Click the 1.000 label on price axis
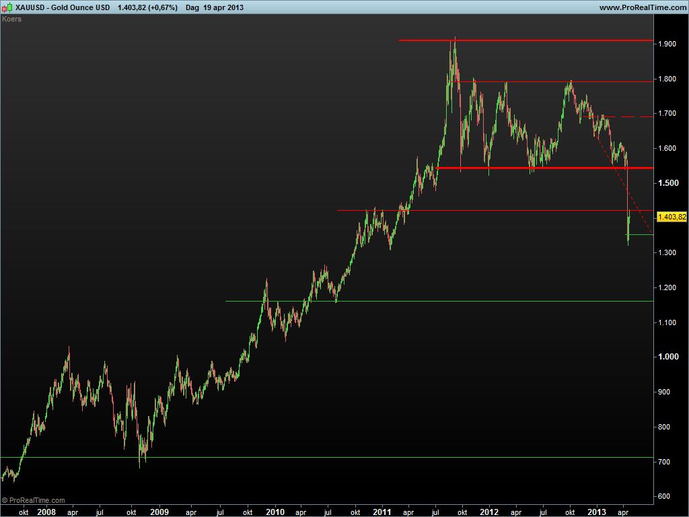Image resolution: width=689 pixels, height=517 pixels. (x=668, y=357)
